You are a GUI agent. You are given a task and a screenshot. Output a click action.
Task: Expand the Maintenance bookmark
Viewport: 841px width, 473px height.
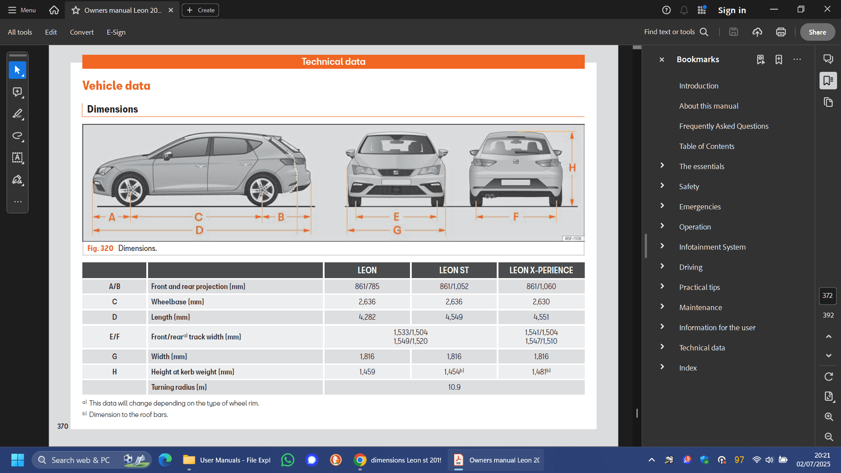coord(662,307)
